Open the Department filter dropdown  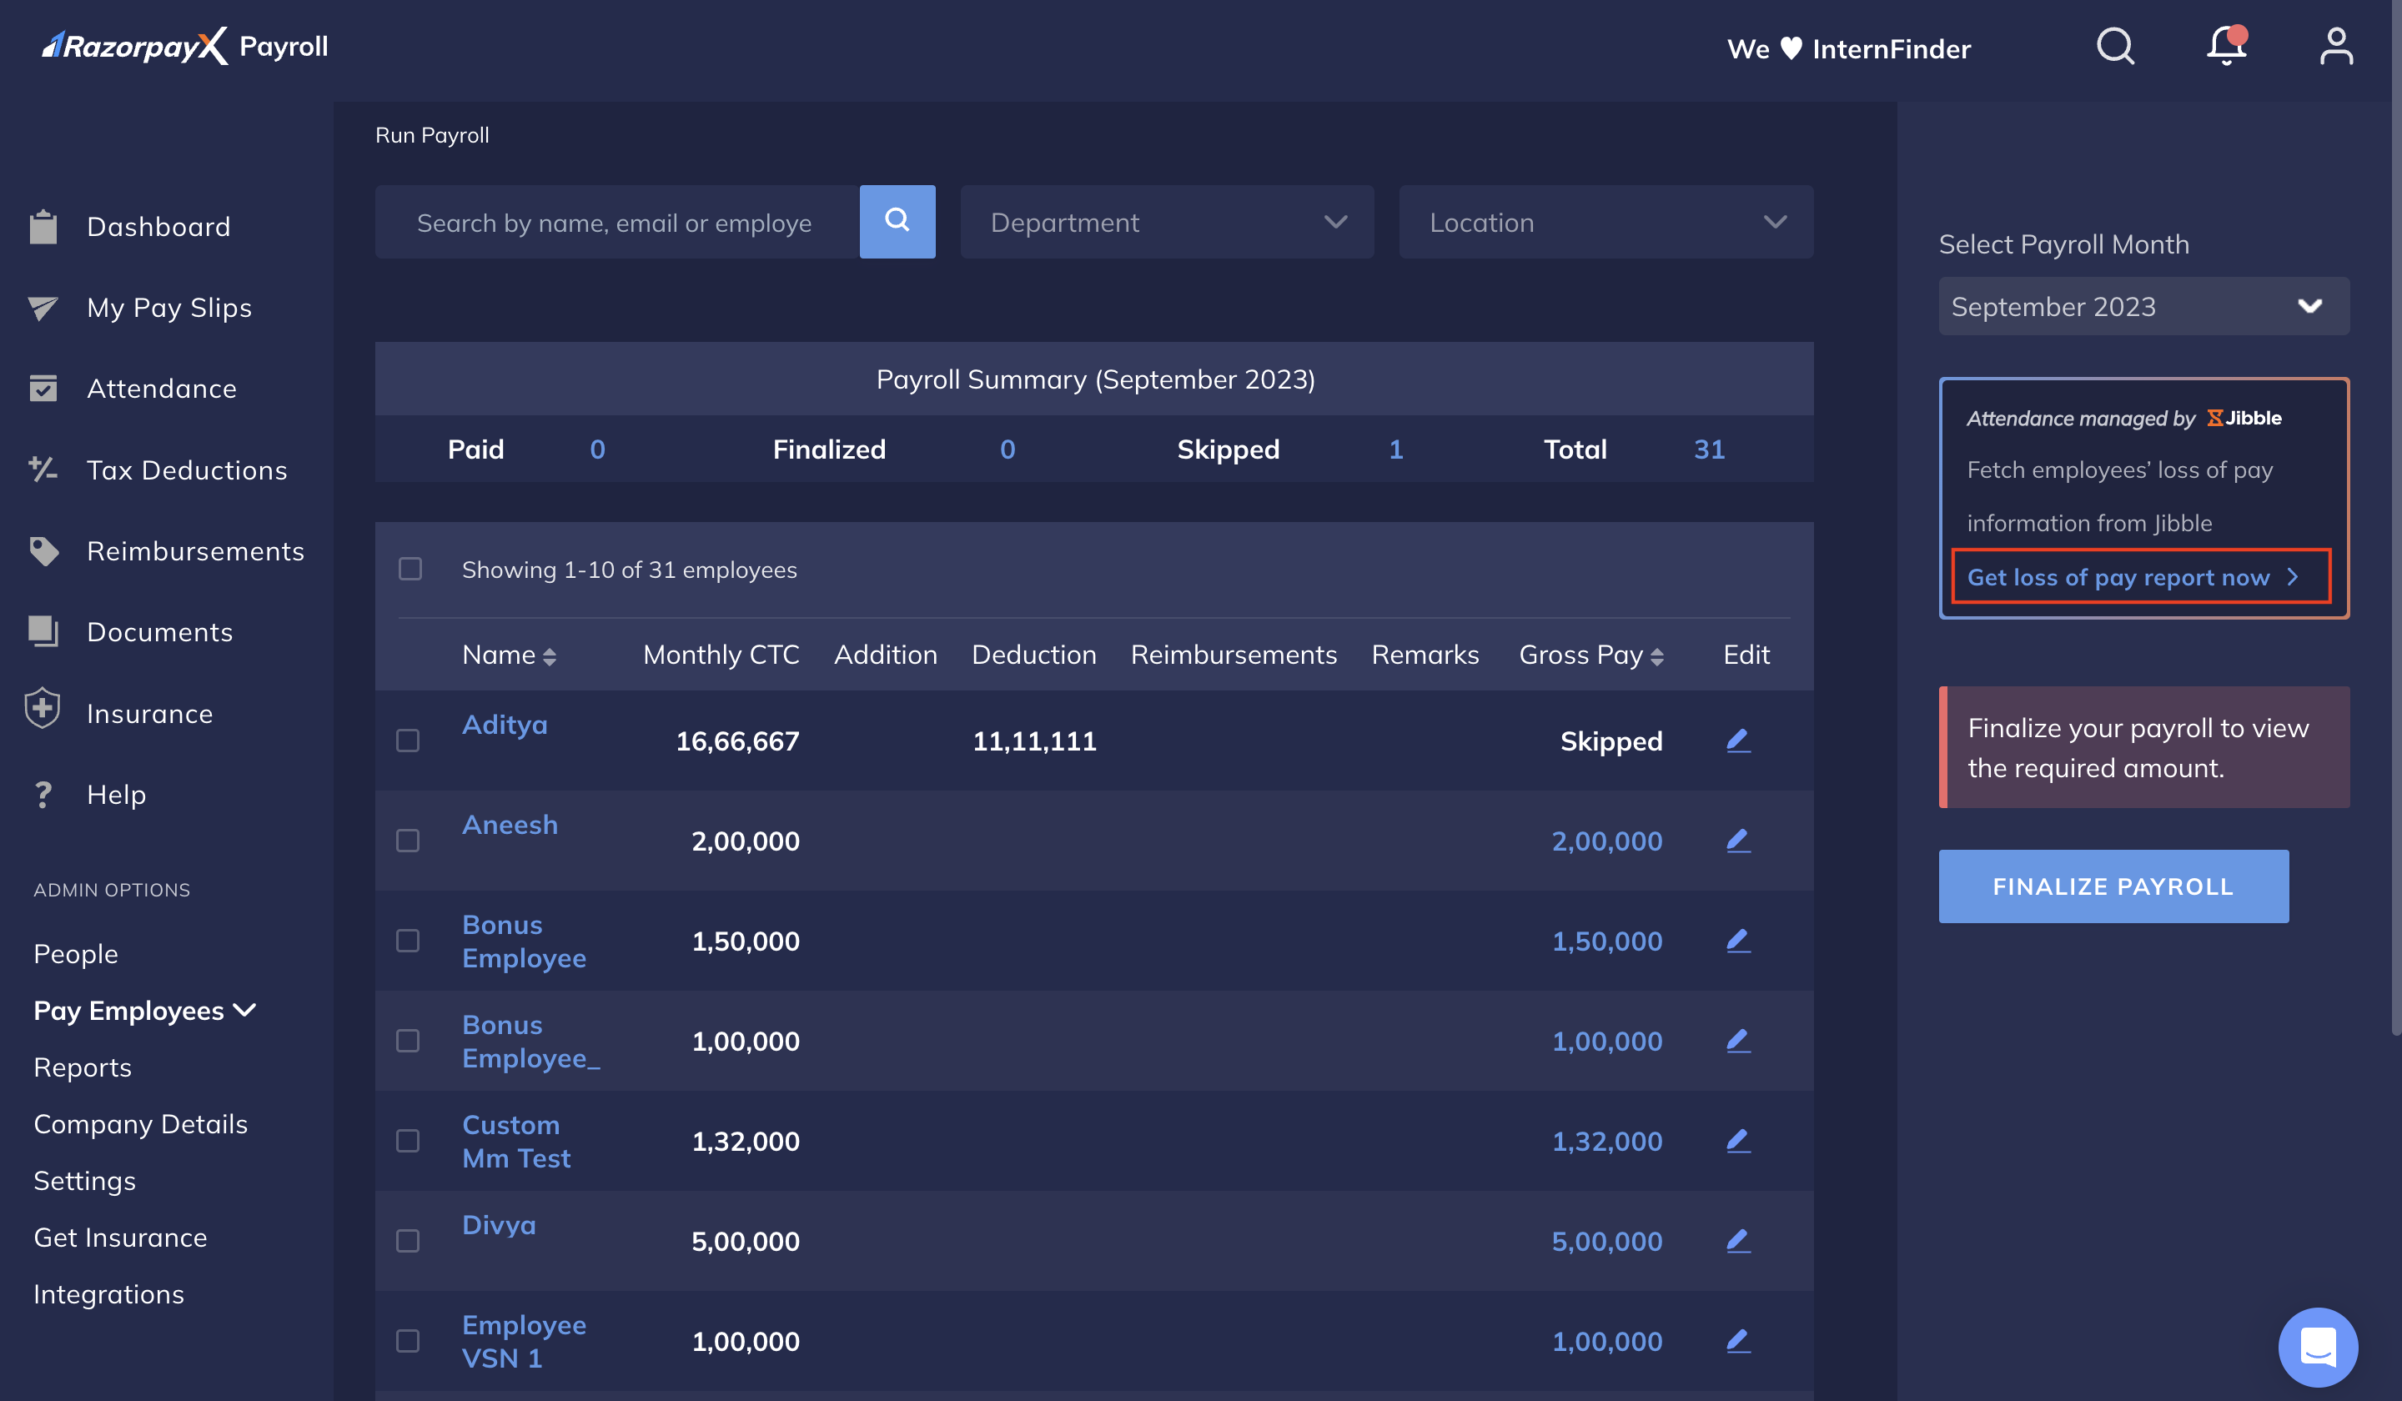tap(1167, 222)
